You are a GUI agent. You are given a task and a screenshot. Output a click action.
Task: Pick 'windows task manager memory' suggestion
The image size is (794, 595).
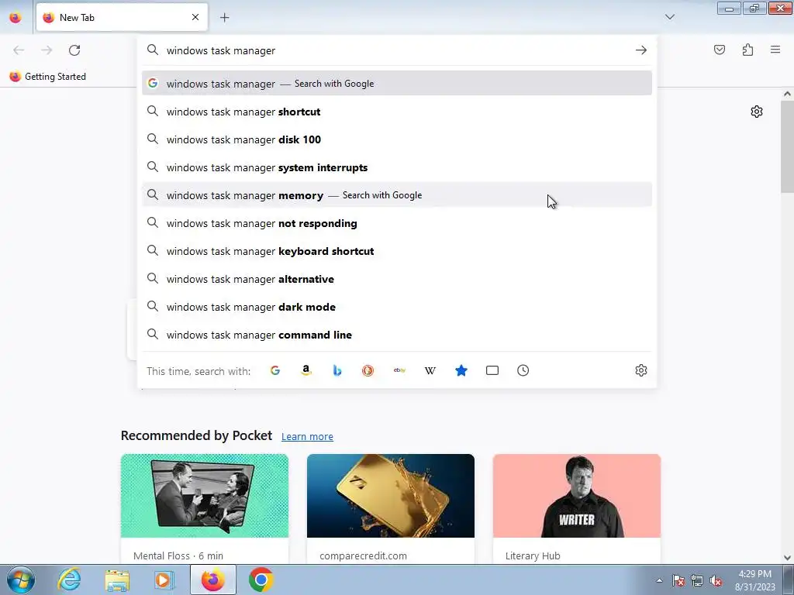coord(397,194)
